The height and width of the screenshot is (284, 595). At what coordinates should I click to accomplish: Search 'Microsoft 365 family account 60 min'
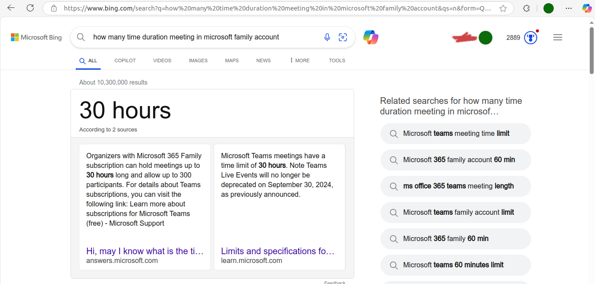point(456,160)
